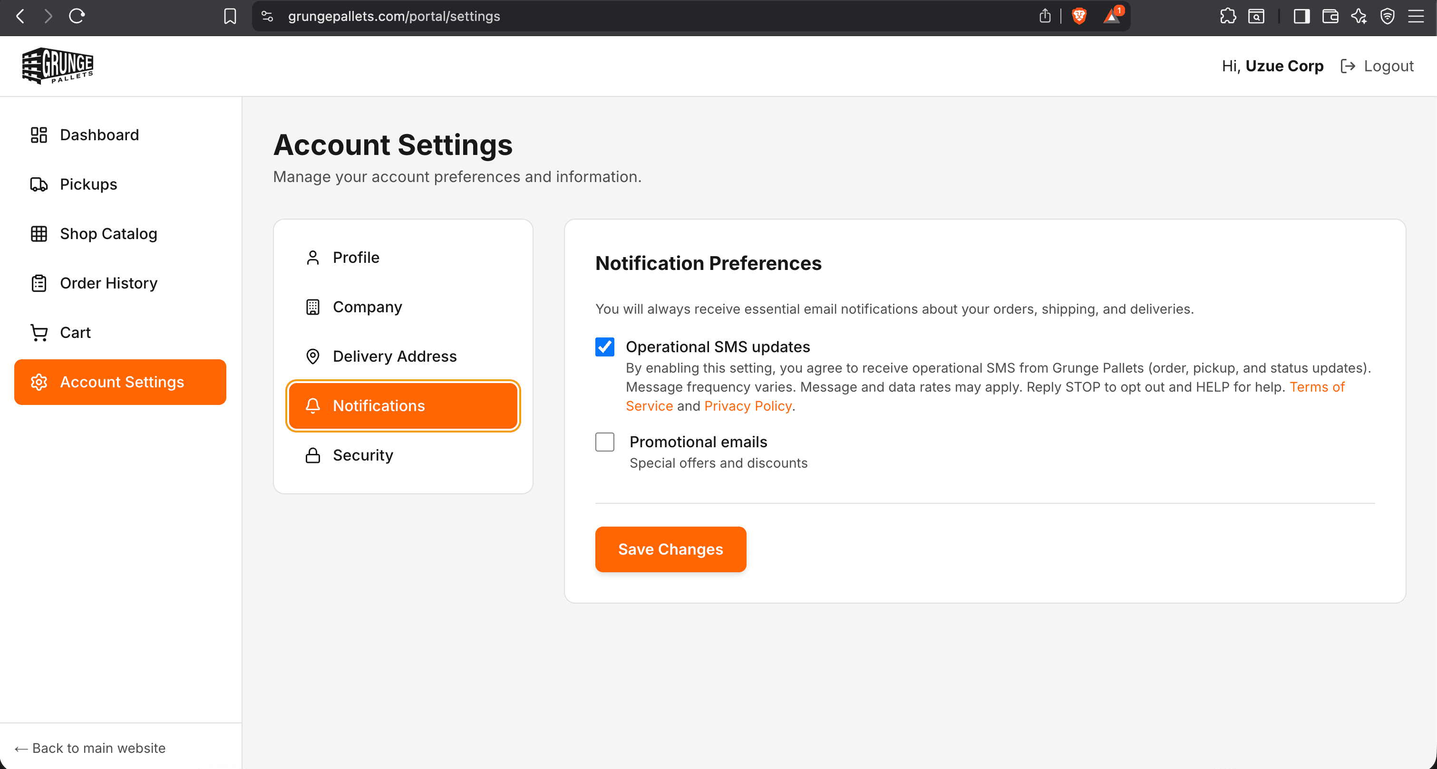Switch to the Profile settings tab
This screenshot has width=1437, height=769.
355,257
